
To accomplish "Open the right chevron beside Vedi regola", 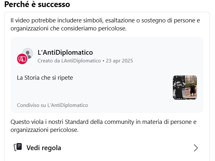I will (x=196, y=148).
